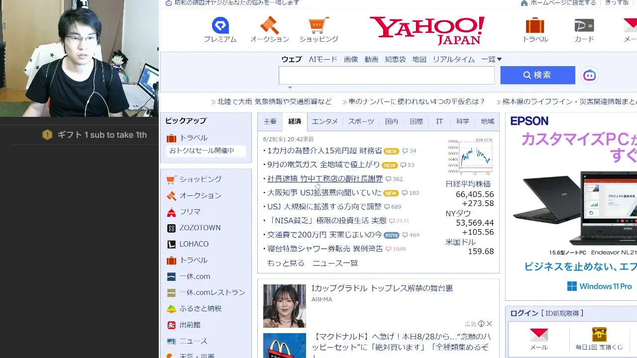
Task: Click the ふるさと納税 icon in sidebar
Action: coord(171,309)
